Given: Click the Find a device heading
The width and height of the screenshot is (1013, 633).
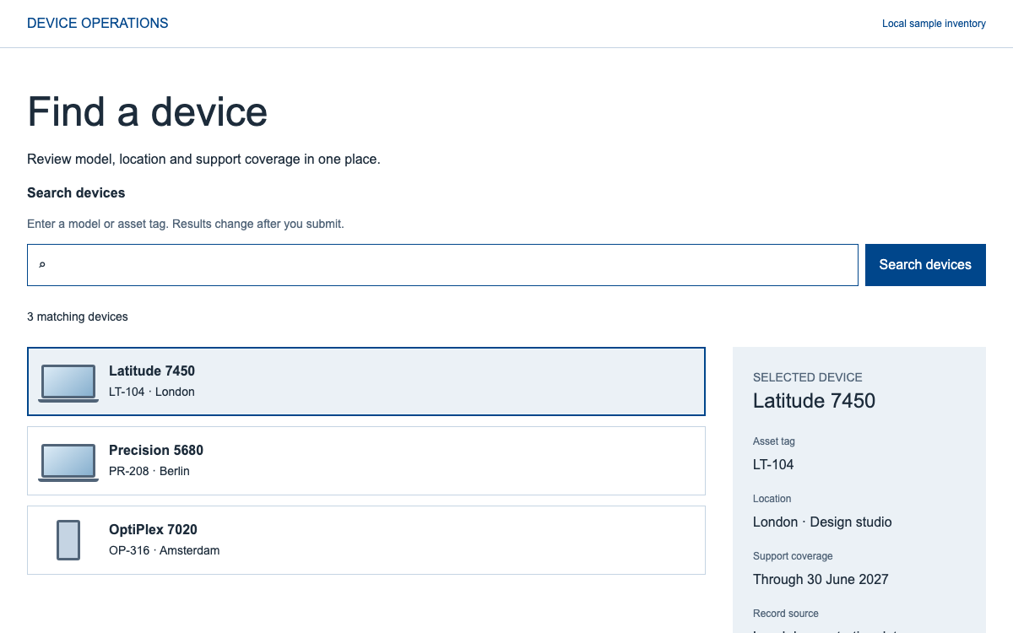Looking at the screenshot, I should tap(148, 111).
